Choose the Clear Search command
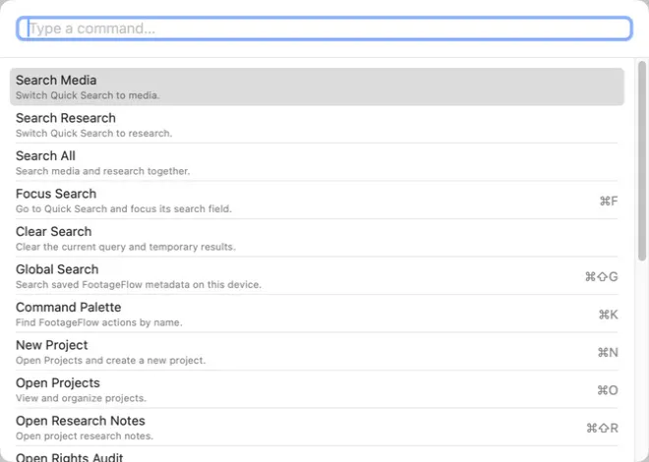 [x=317, y=238]
